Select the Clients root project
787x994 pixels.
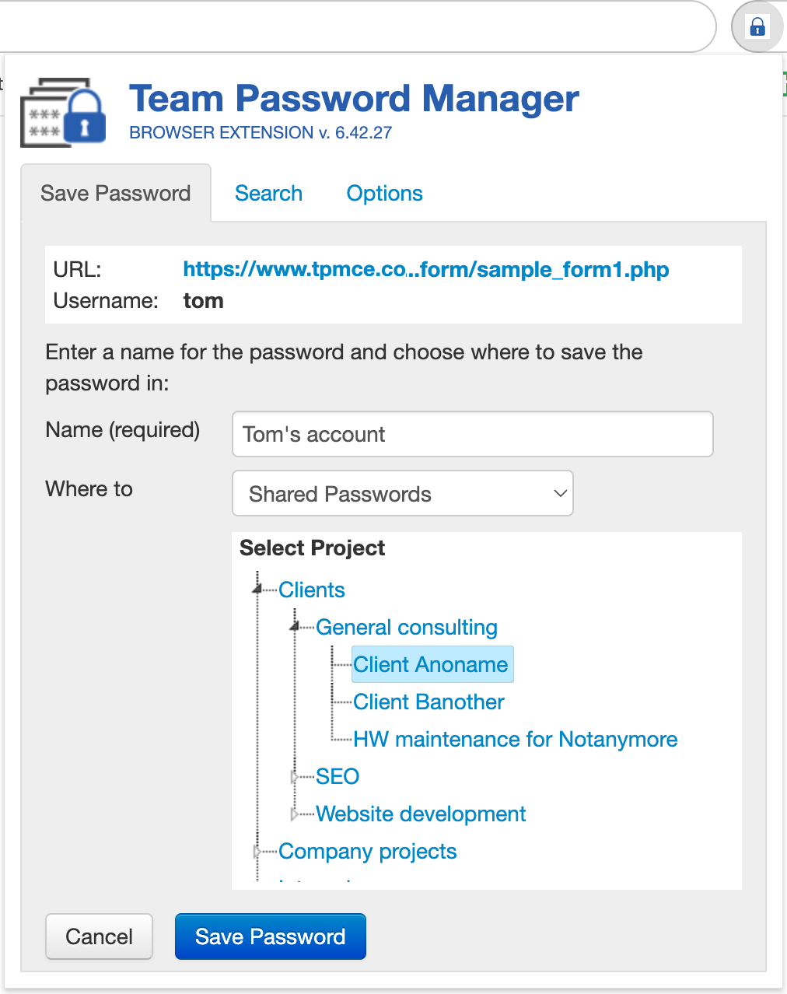coord(311,590)
